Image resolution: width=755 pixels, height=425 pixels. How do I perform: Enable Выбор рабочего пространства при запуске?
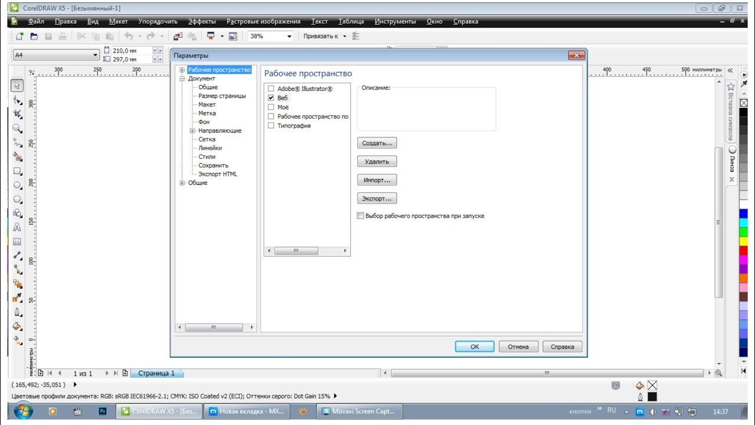[361, 216]
